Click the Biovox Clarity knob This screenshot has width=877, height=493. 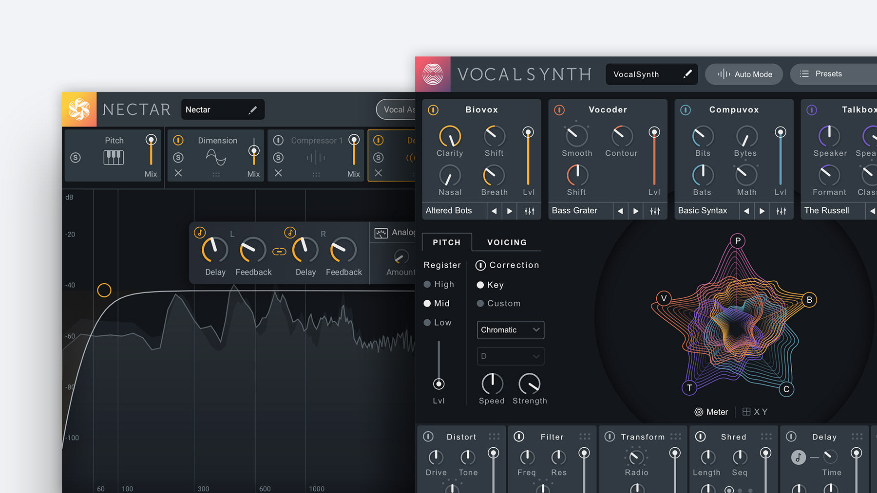(450, 136)
